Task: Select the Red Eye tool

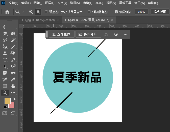Action: pyautogui.click(x=5, y=47)
